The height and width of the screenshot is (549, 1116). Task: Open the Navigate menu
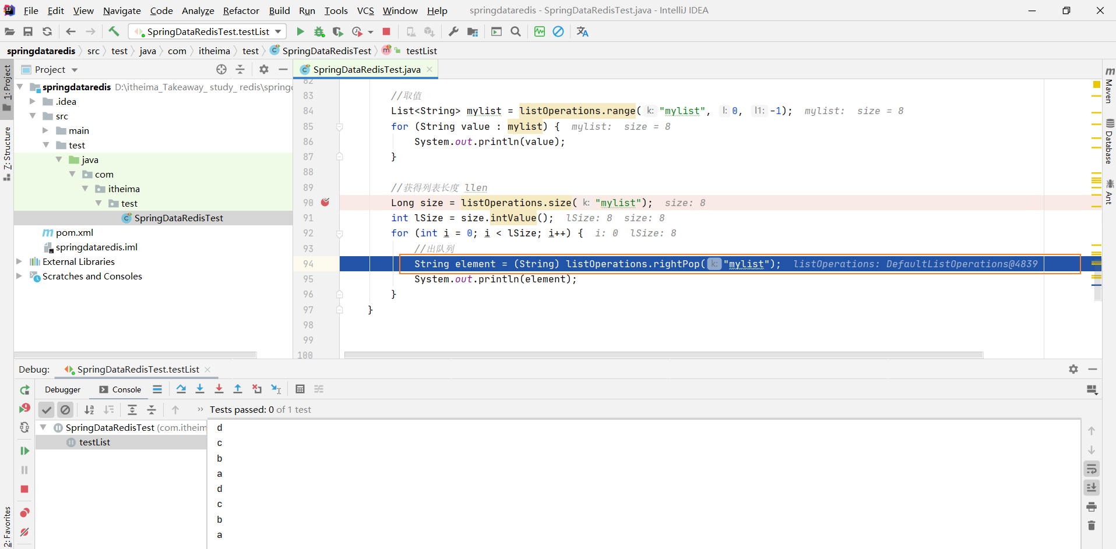(x=122, y=10)
